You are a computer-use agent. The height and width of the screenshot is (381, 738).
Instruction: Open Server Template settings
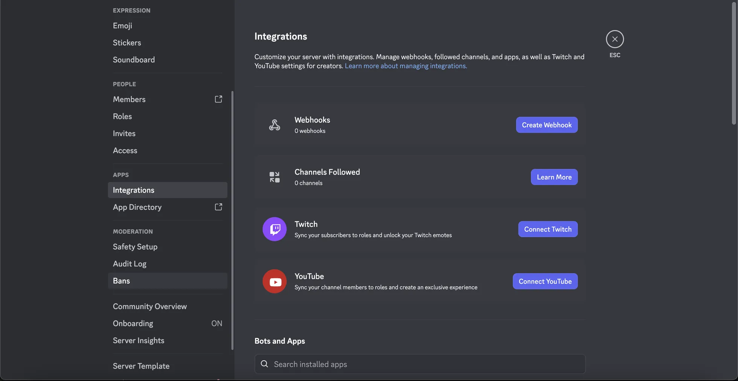click(168, 366)
